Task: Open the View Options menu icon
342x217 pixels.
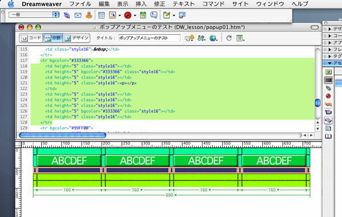Action: tap(240, 38)
